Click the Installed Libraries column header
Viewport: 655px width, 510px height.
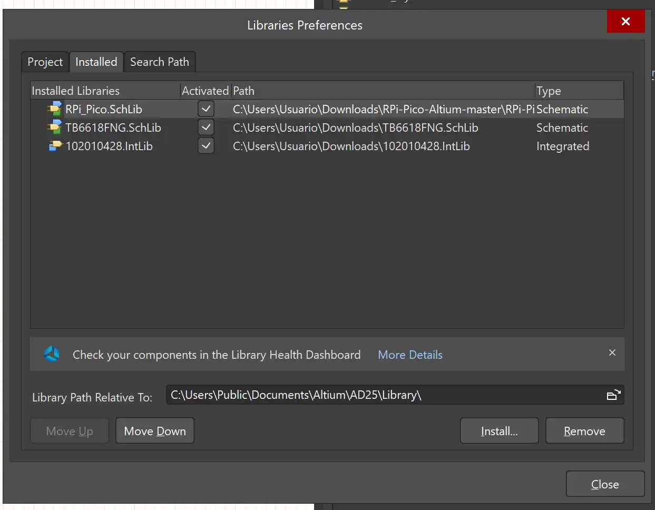105,91
